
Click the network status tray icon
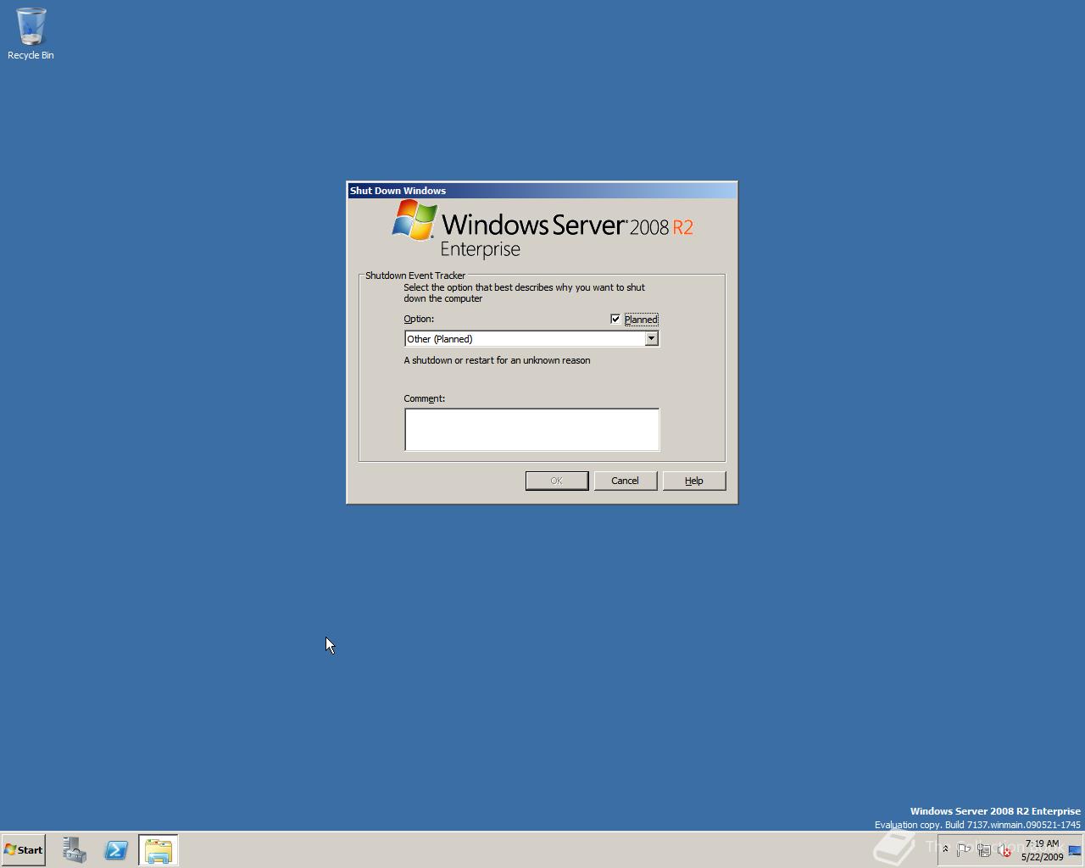pyautogui.click(x=984, y=850)
